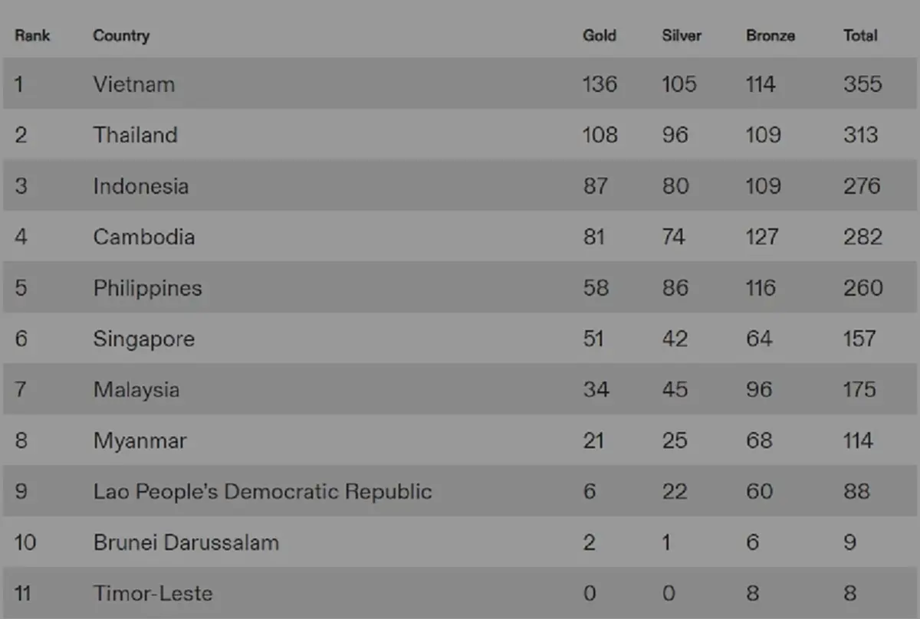Select Thailand in the country list
The image size is (920, 619).
[136, 135]
